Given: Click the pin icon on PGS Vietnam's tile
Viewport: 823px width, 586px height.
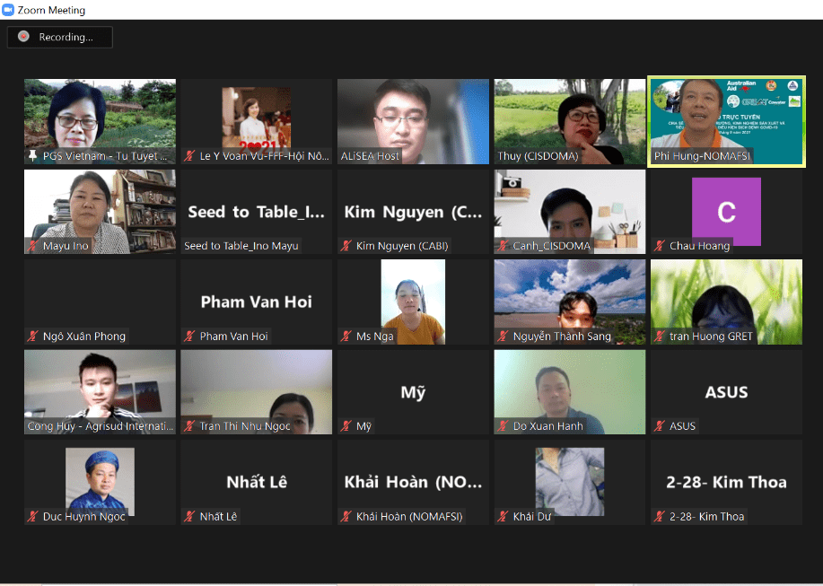Looking at the screenshot, I should (33, 156).
